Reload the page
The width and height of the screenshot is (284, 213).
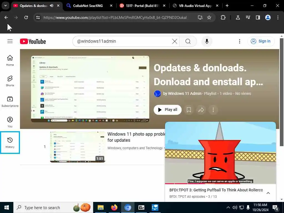(26, 17)
